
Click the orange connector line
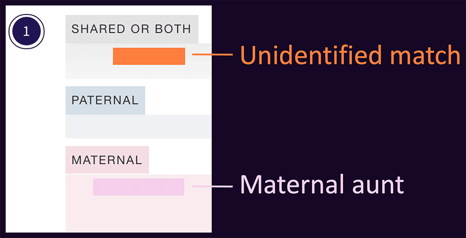(x=212, y=55)
